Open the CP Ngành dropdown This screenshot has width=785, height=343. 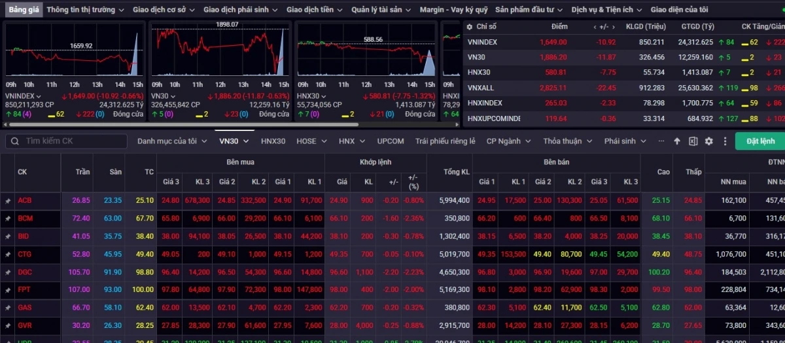508,141
